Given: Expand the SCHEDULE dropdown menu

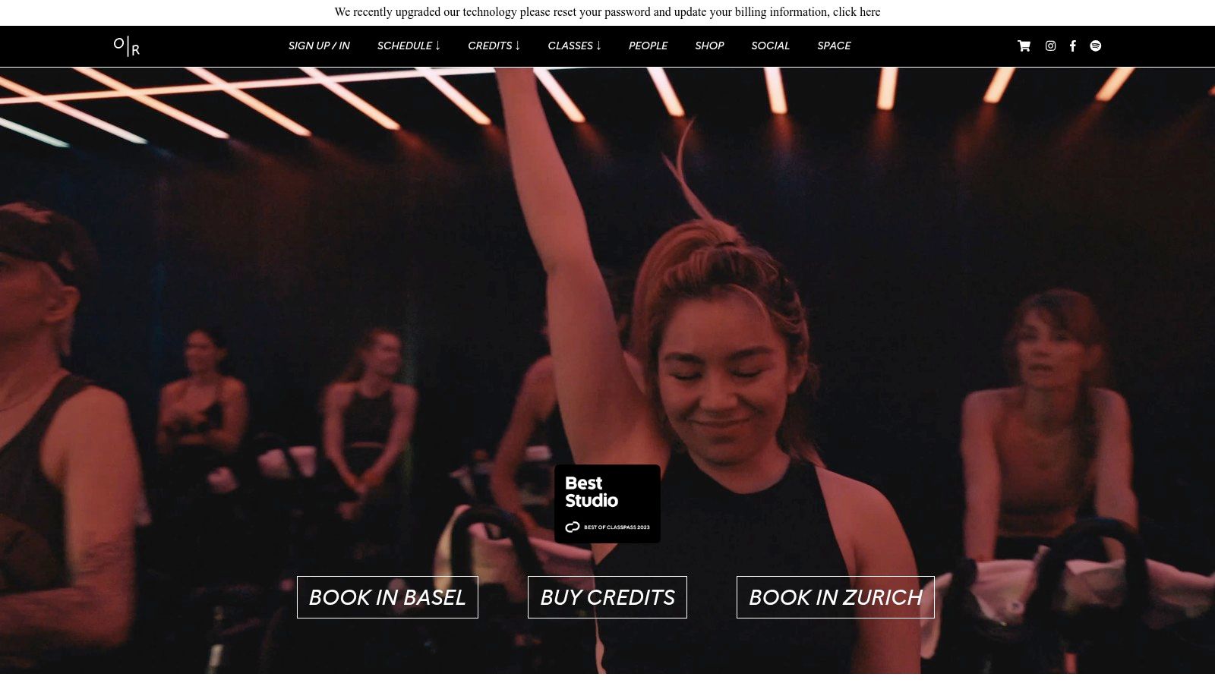Looking at the screenshot, I should (x=409, y=46).
